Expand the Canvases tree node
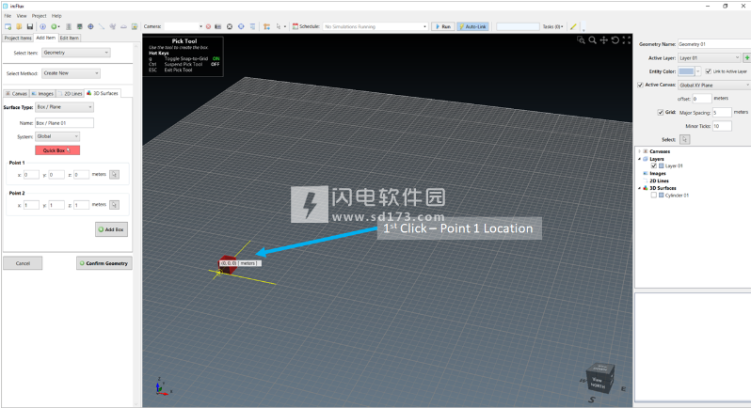This screenshot has height=408, width=751. coord(639,151)
